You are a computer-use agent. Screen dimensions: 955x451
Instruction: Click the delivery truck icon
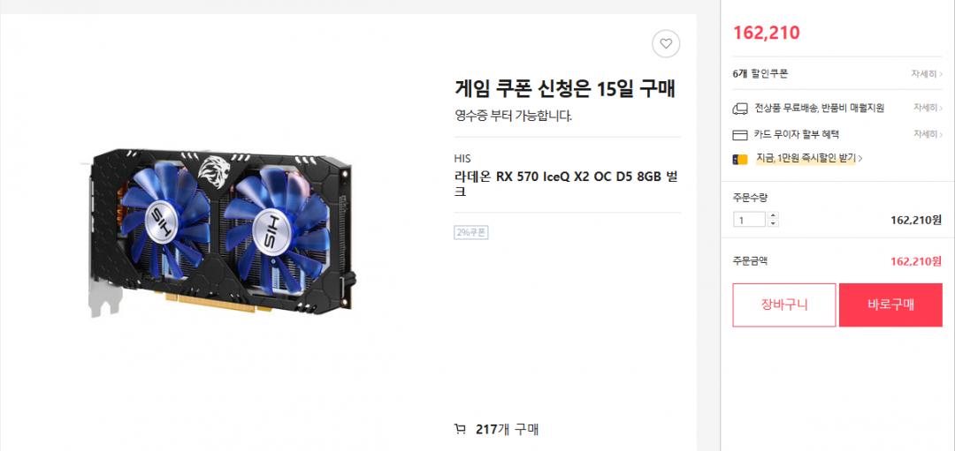tap(739, 109)
